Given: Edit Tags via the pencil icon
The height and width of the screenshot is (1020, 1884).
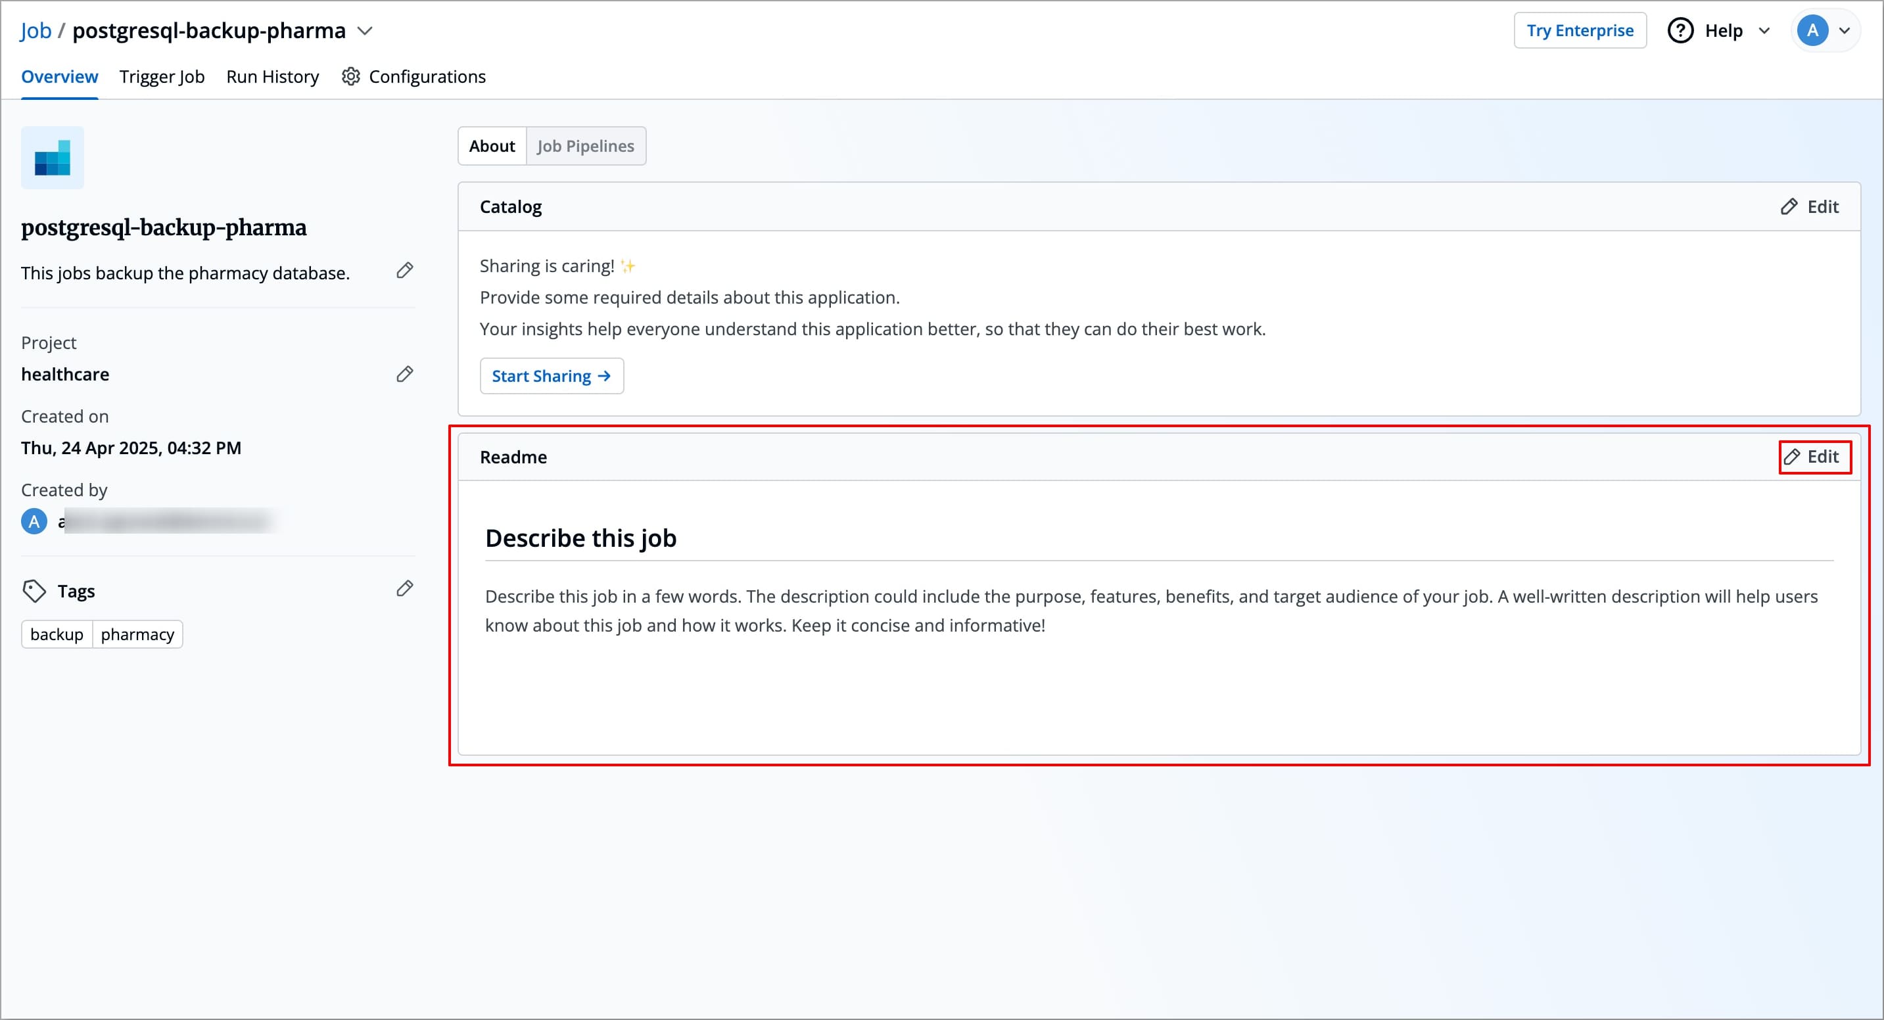Looking at the screenshot, I should [x=405, y=589].
